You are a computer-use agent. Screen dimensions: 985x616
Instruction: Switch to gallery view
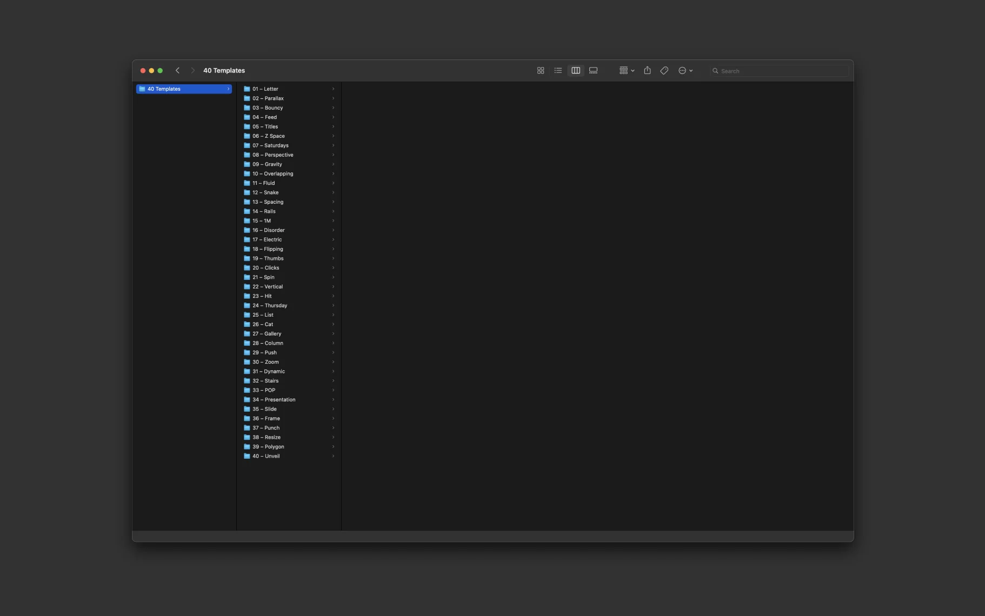point(593,71)
